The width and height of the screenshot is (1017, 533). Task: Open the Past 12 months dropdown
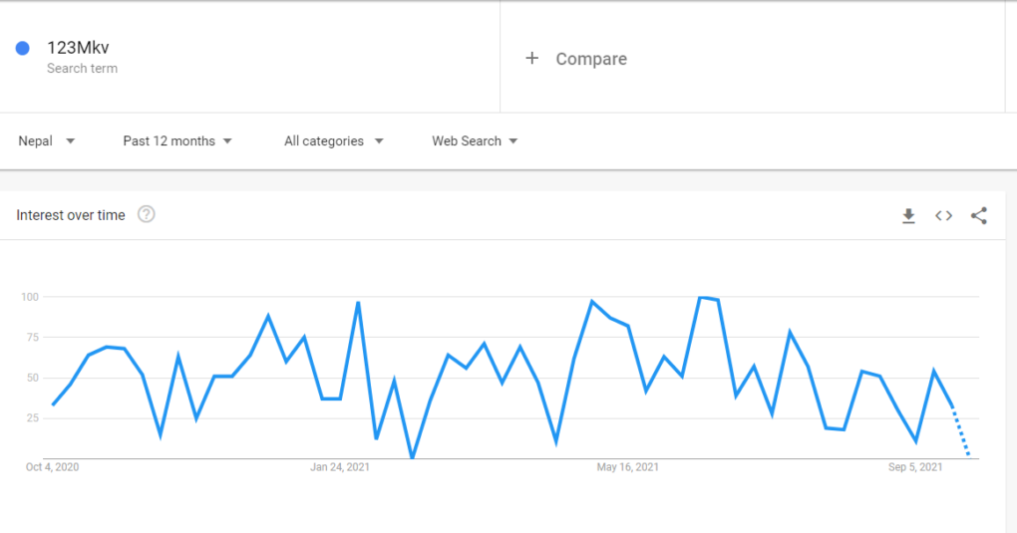pos(177,141)
